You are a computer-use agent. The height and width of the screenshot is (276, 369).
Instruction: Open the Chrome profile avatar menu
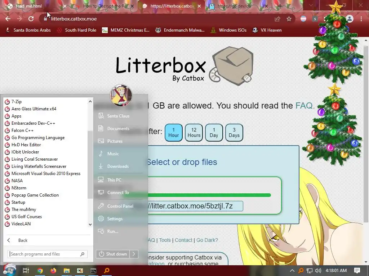click(x=350, y=19)
